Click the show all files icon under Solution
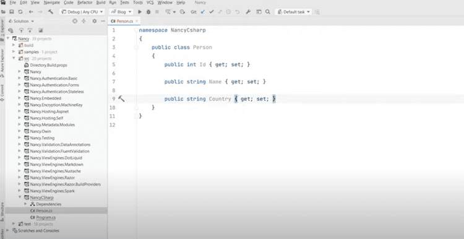Image resolution: width=464 pixels, height=239 pixels. click(11, 30)
